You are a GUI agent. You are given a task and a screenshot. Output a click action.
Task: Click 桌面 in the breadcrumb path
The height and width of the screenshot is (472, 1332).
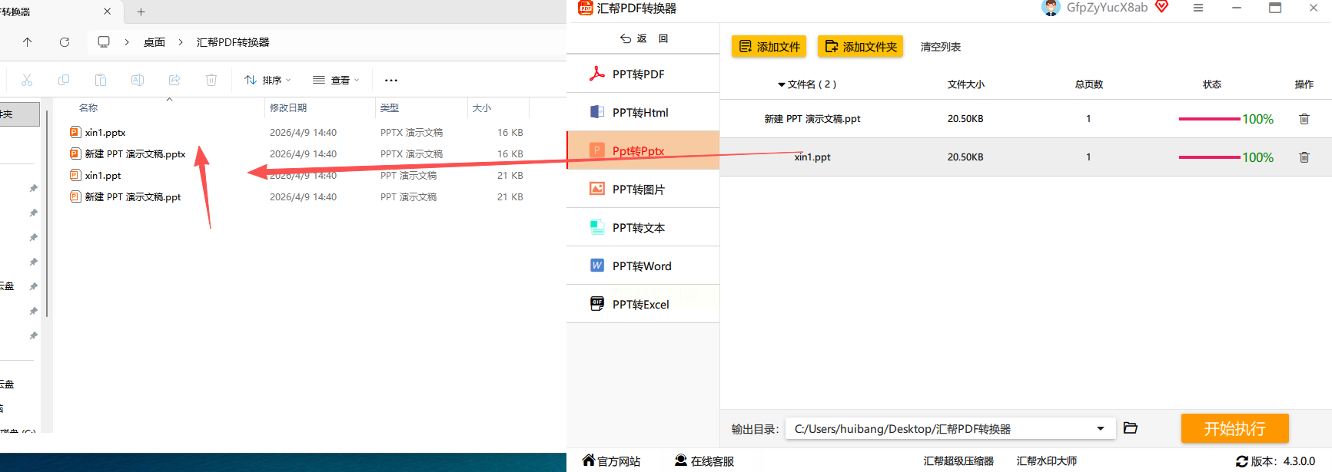tap(154, 42)
